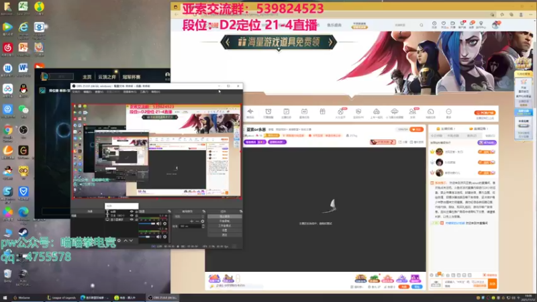Mute the second OBS mixer audio track
This screenshot has height=302, width=537.
tap(159, 237)
